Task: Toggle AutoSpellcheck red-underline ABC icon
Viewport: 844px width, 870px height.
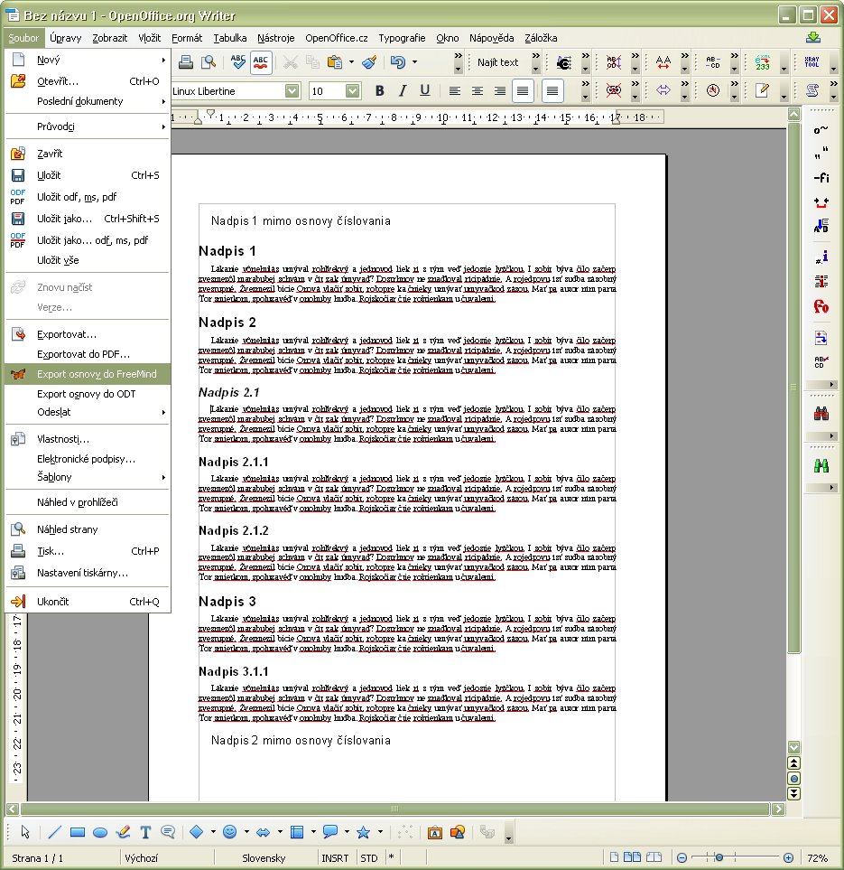Action: (x=260, y=62)
